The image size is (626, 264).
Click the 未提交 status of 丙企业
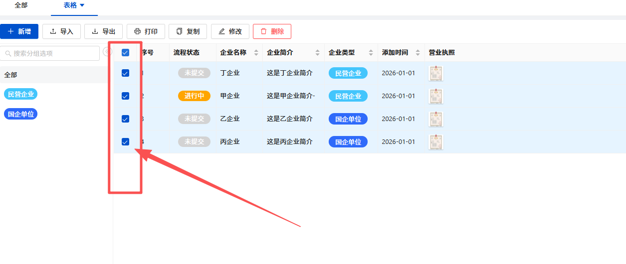pos(194,142)
